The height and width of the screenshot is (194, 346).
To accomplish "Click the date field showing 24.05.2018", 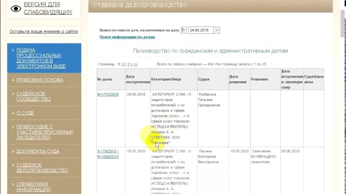I will [201, 30].
